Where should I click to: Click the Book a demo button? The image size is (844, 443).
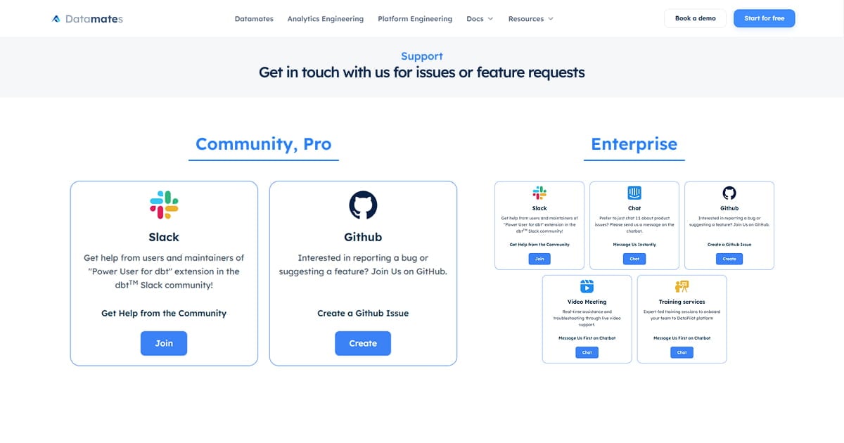pyautogui.click(x=695, y=18)
